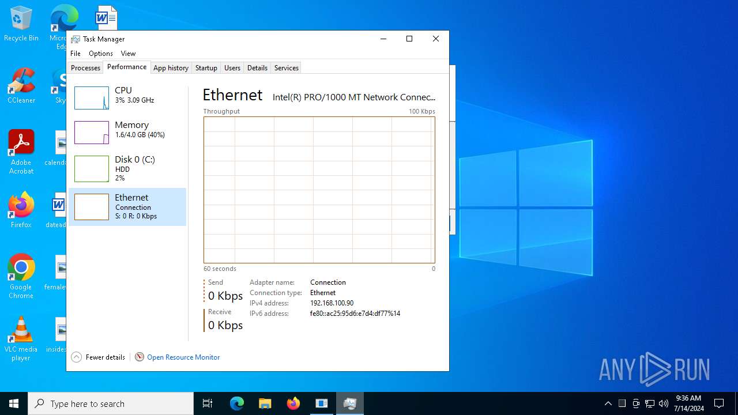
Task: Click in the taskbar search box
Action: pos(111,403)
